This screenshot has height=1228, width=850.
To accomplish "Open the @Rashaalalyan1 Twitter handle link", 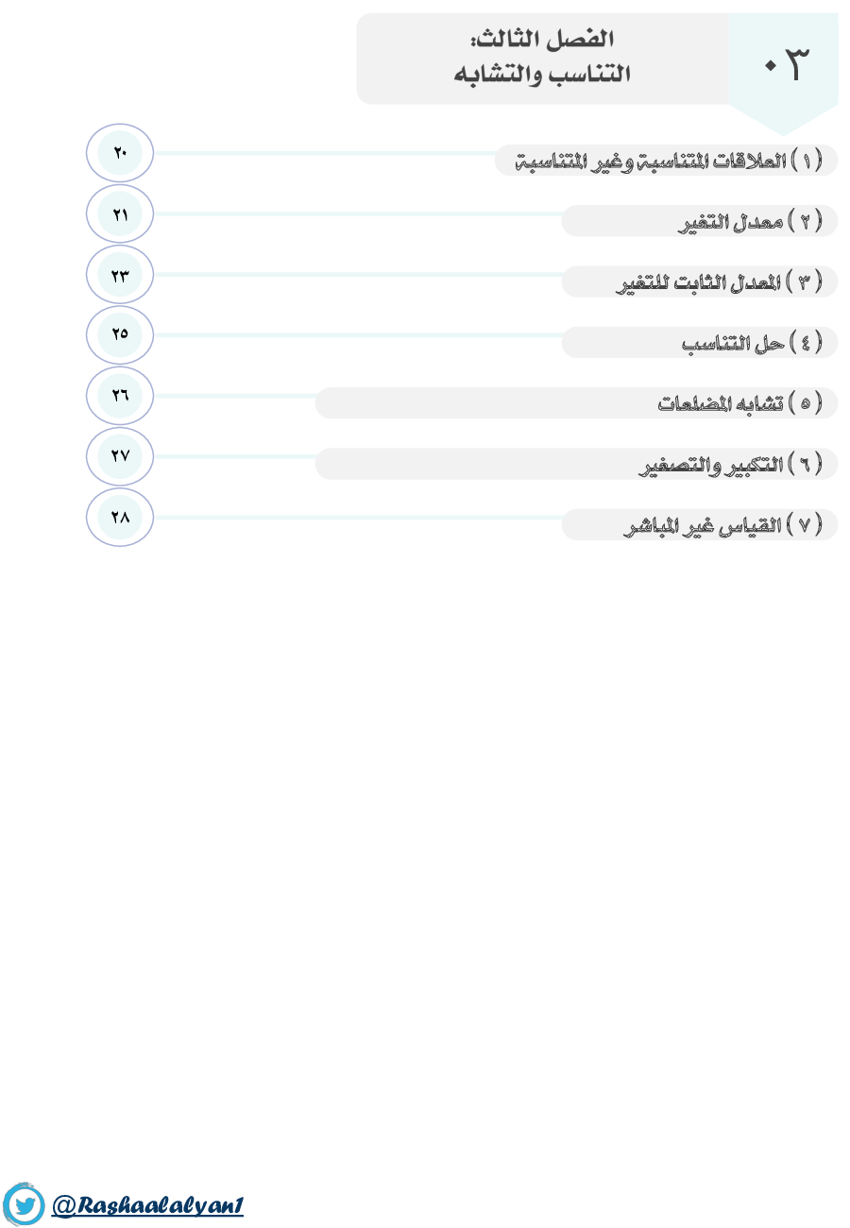I will [x=148, y=1205].
